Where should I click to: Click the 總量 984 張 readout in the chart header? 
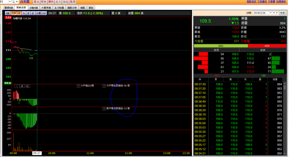tap(136, 13)
